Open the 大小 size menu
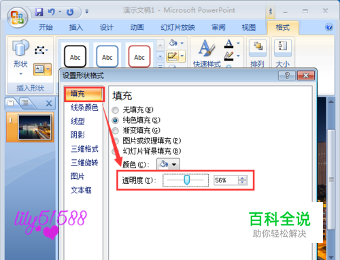 tap(283, 53)
